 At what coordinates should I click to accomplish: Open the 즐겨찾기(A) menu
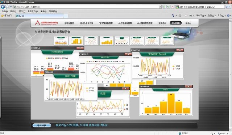(x=33, y=11)
